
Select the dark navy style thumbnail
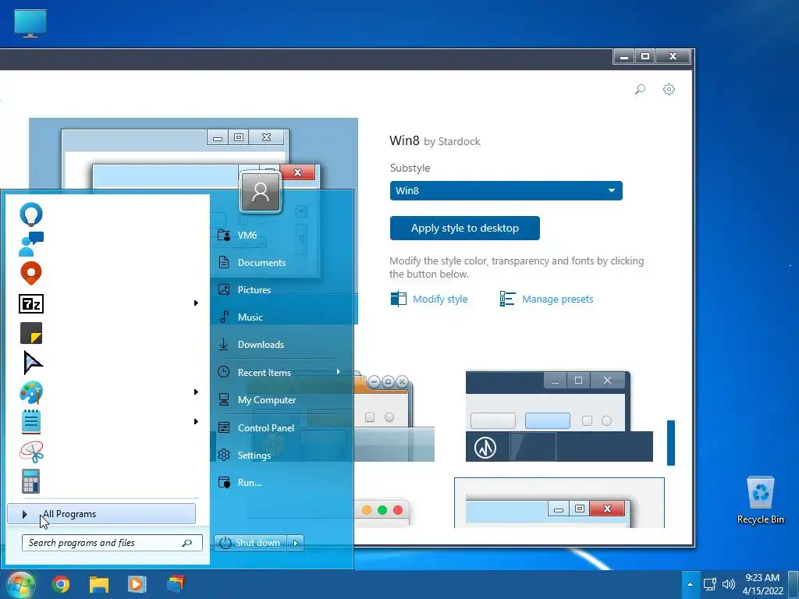point(559,416)
